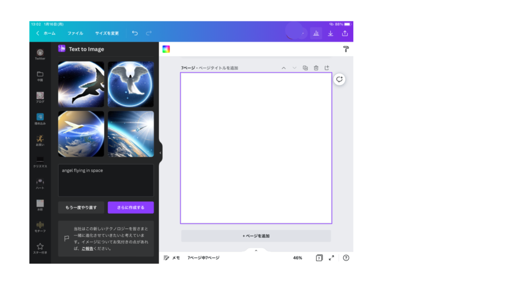
Task: Click the さらに作成する button
Action: pyautogui.click(x=131, y=208)
